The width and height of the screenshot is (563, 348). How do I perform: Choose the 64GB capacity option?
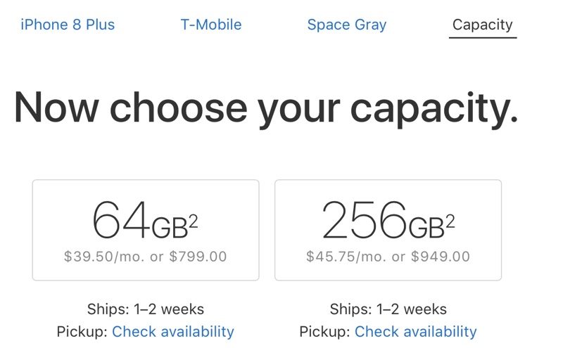(146, 230)
